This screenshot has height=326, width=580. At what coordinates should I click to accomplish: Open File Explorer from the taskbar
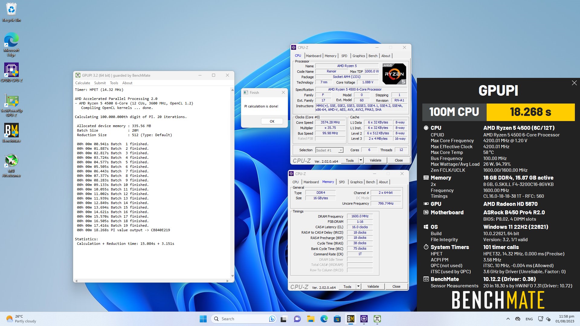pos(311,319)
